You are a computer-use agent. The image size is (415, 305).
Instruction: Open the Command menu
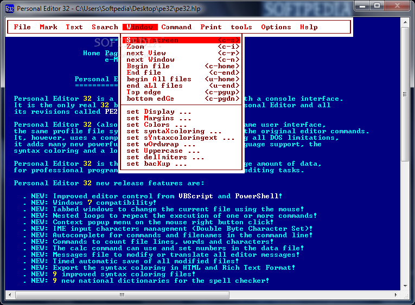click(x=176, y=27)
